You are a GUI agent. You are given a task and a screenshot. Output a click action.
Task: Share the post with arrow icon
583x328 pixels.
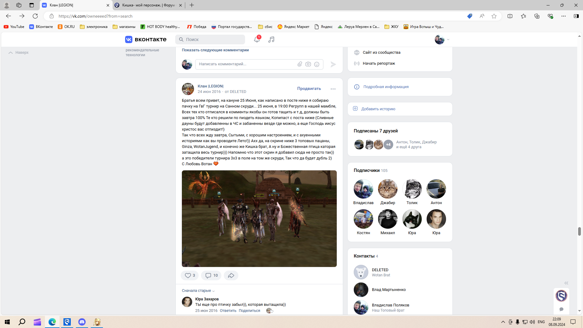click(231, 275)
